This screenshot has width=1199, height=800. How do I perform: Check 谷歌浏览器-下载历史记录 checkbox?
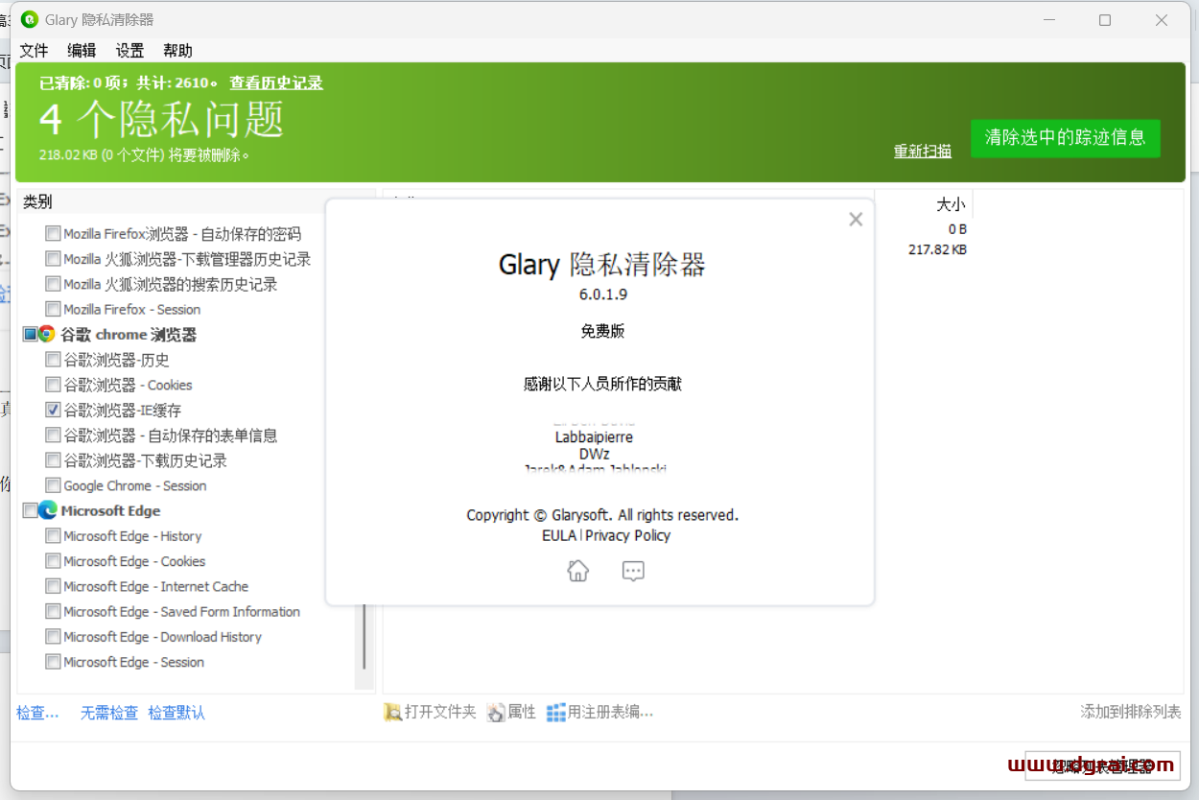pyautogui.click(x=53, y=460)
